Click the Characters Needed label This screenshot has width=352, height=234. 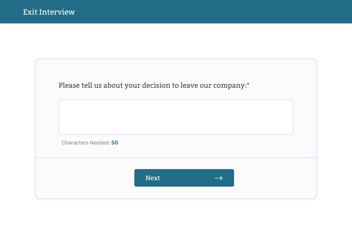[x=85, y=143]
